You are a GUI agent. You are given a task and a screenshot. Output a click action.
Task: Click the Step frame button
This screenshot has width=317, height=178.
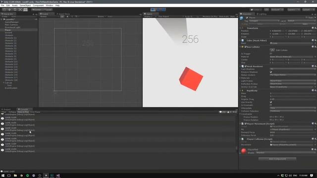point(163,9)
